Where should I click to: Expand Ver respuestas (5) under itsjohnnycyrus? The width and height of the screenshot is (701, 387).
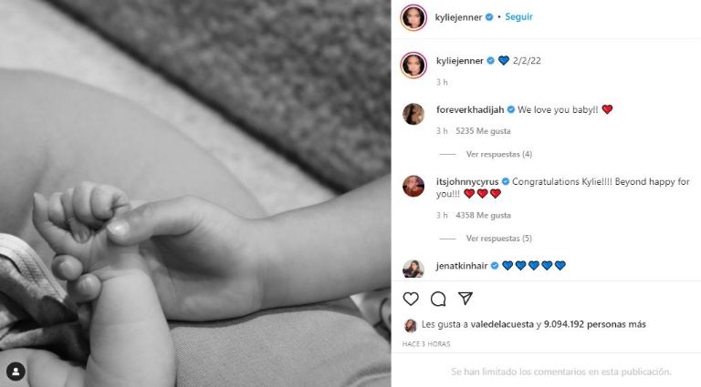[x=499, y=239]
